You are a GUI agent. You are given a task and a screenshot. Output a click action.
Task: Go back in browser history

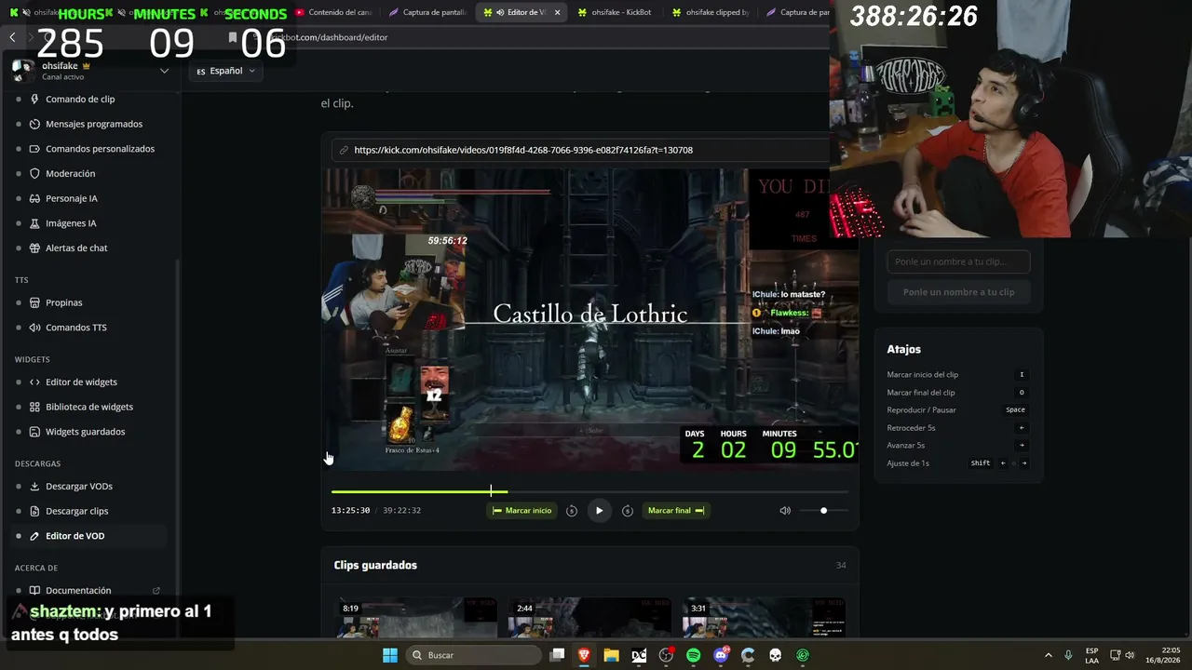[x=12, y=37]
